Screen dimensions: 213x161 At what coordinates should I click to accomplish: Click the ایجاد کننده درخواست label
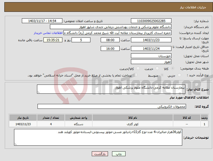[x=194, y=33]
